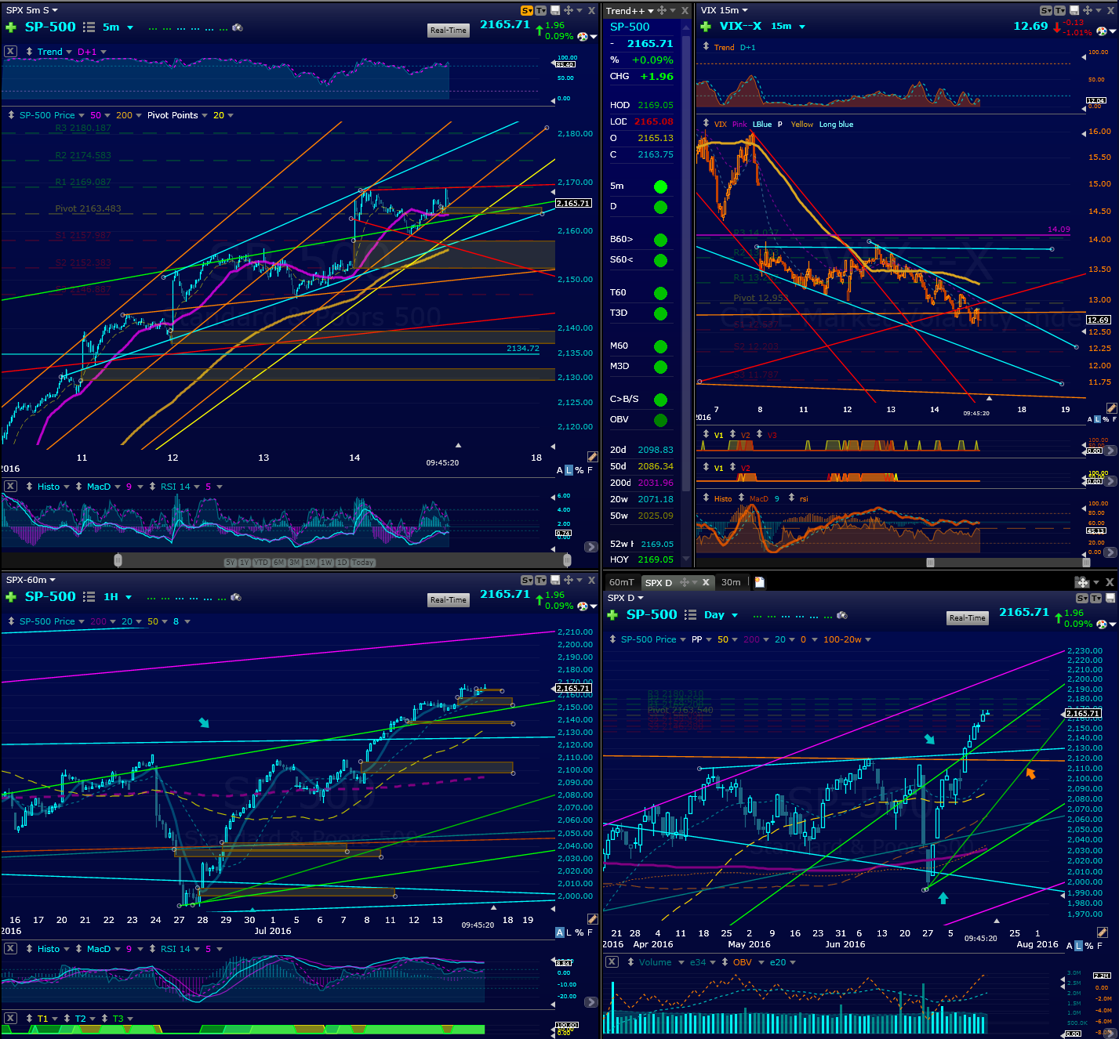The image size is (1119, 1039).
Task: Switch to the 60mT tab
Action: [x=621, y=582]
